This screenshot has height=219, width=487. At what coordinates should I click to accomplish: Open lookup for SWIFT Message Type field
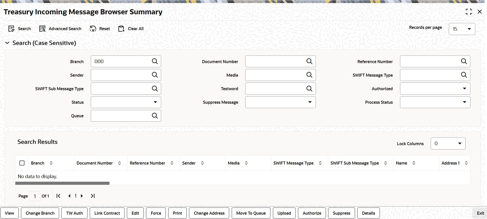(464, 75)
